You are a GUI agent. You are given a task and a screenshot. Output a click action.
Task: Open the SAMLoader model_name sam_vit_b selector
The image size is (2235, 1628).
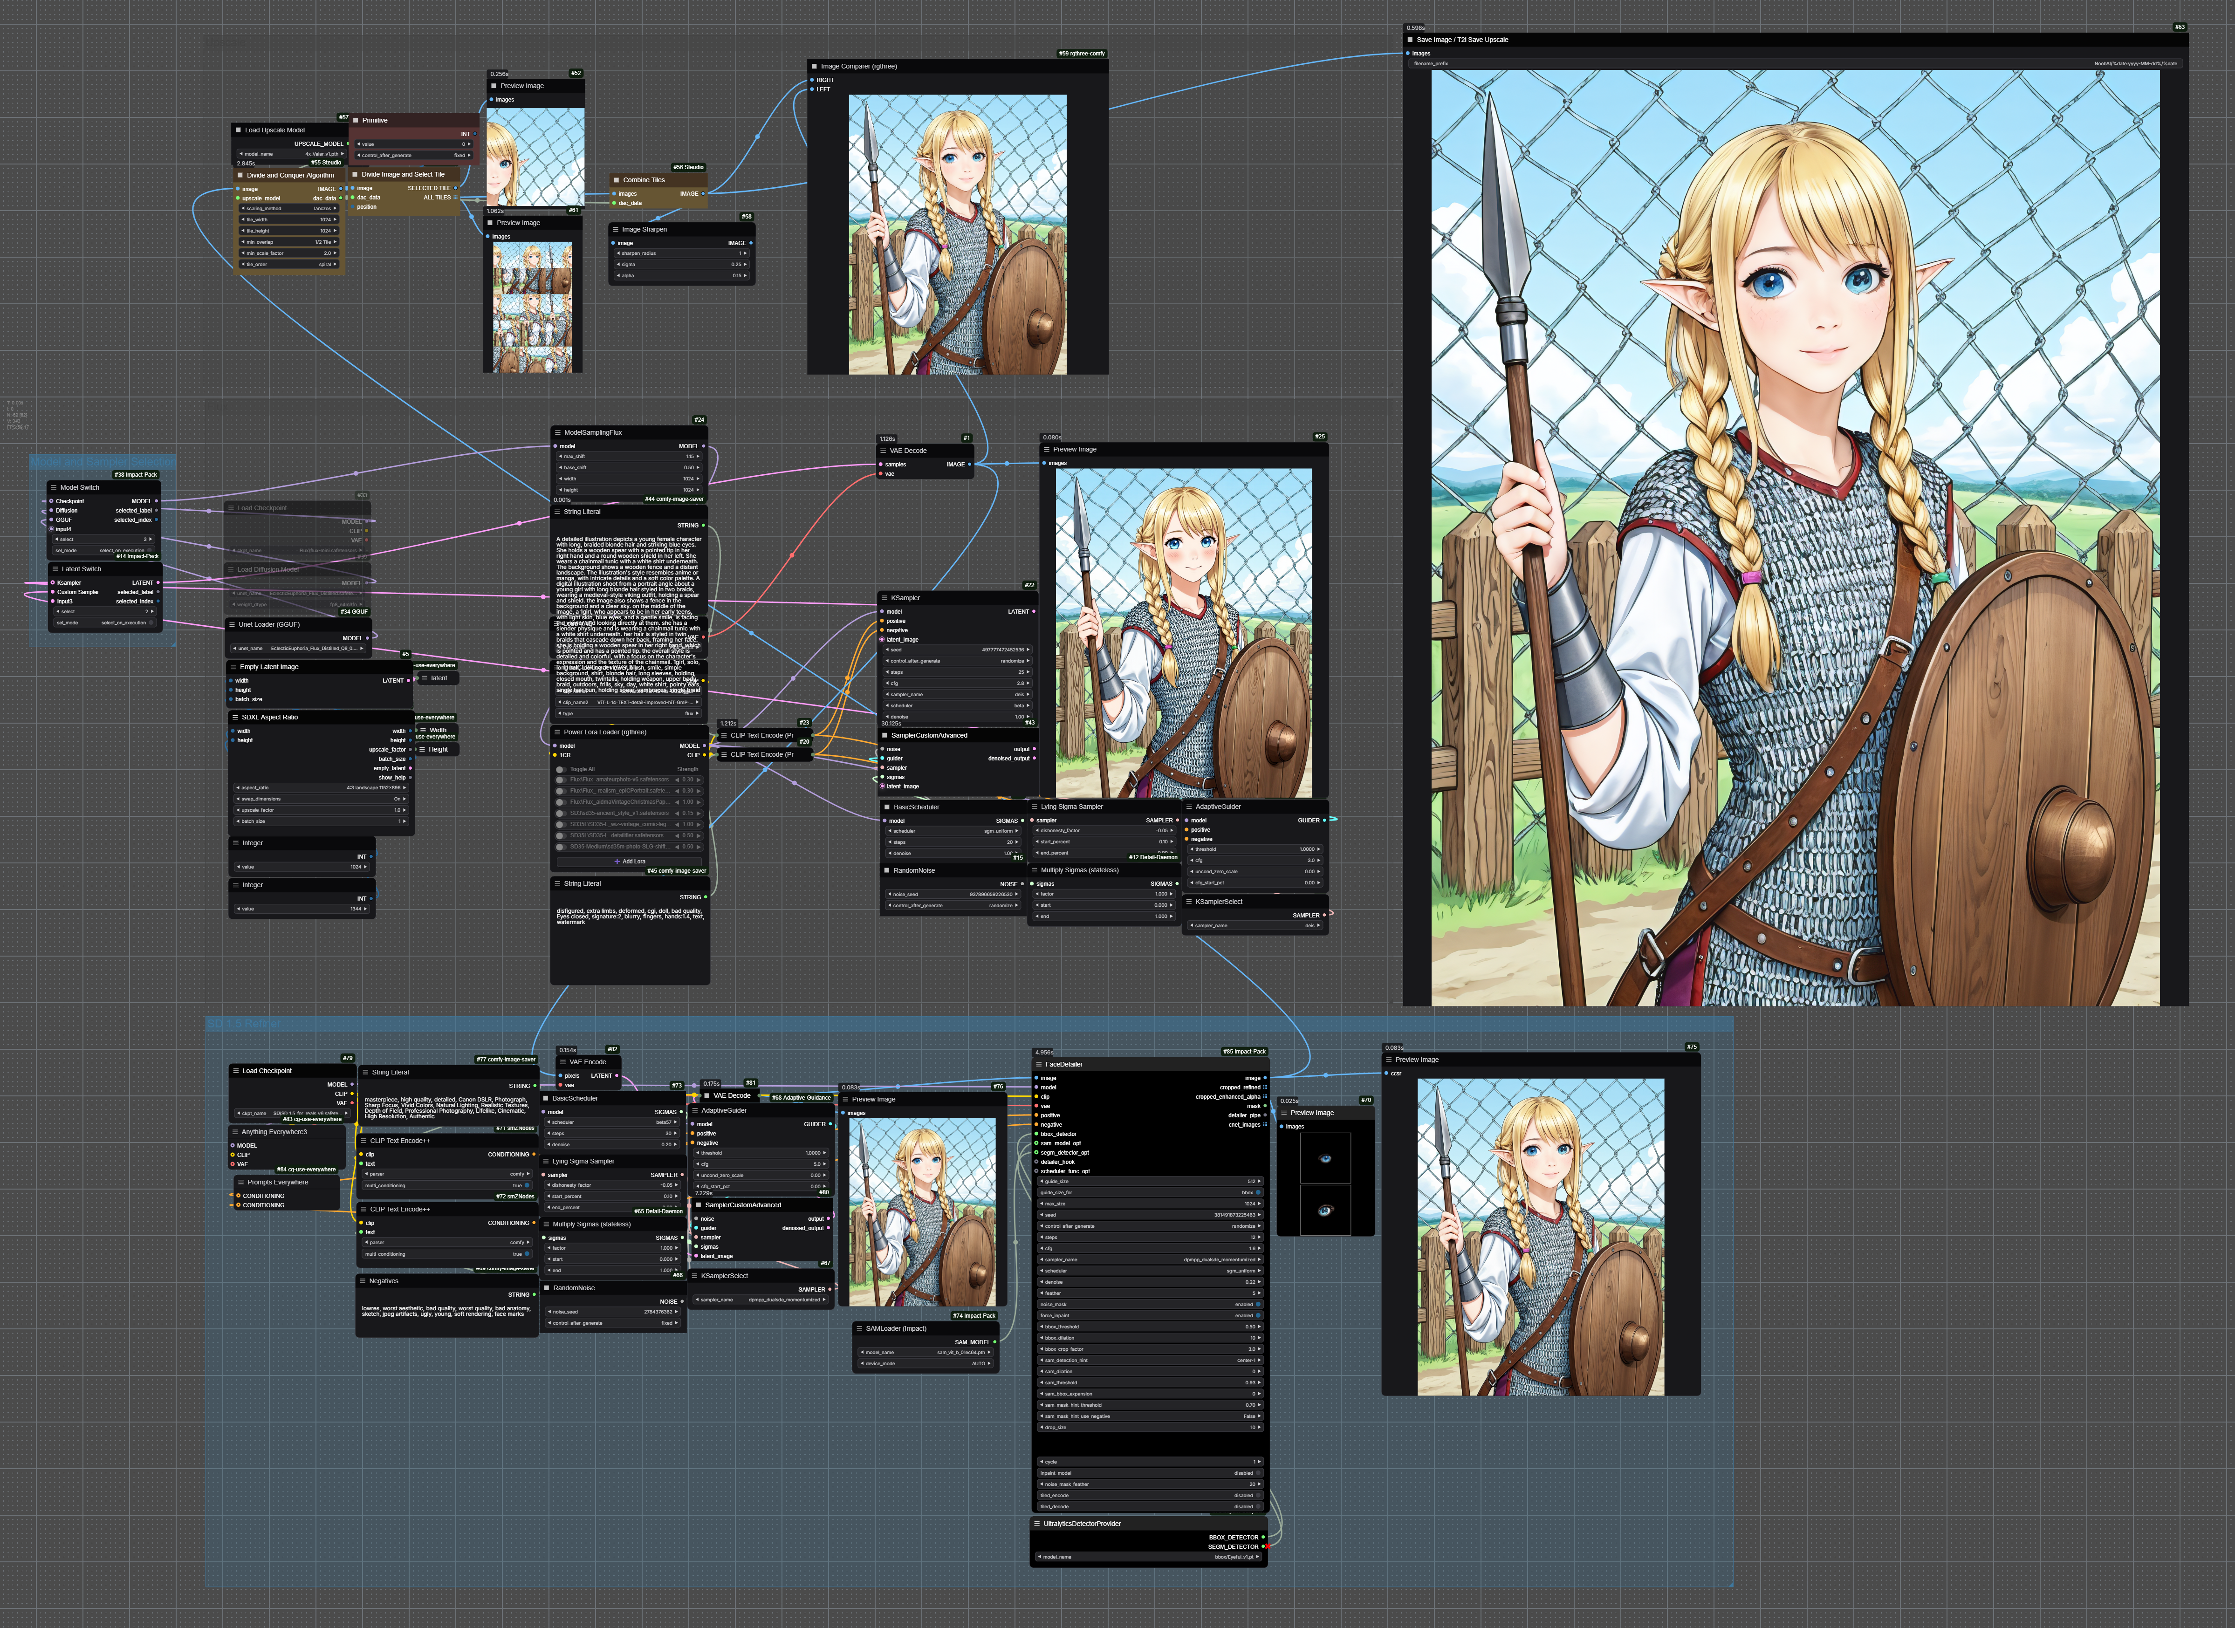tap(925, 1352)
